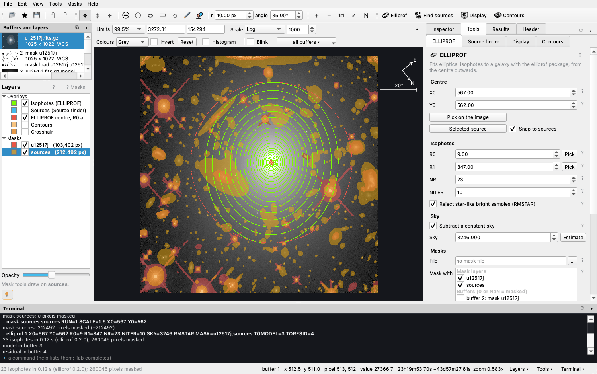
Task: Click the rectangle mask tool
Action: 163,15
